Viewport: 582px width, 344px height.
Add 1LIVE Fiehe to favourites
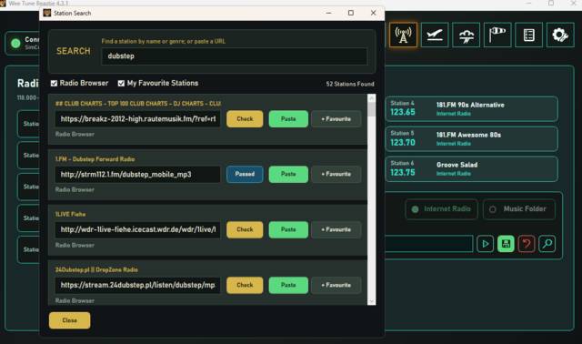pos(336,229)
